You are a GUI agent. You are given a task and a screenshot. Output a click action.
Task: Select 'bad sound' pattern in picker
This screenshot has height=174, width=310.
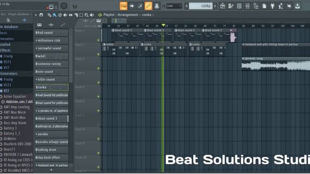pos(52,33)
